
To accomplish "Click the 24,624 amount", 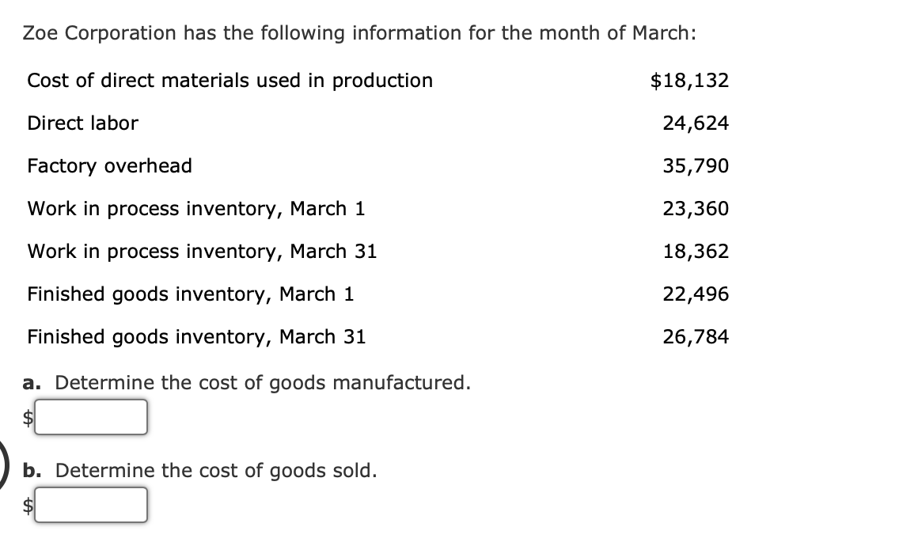I will (x=696, y=123).
